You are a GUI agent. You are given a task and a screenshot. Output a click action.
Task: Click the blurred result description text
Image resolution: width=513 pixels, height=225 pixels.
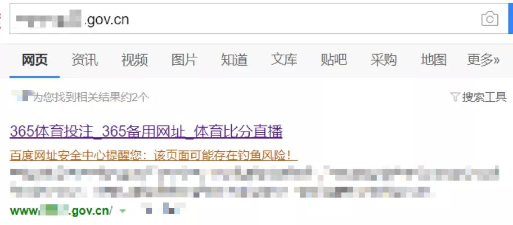pyautogui.click(x=255, y=182)
